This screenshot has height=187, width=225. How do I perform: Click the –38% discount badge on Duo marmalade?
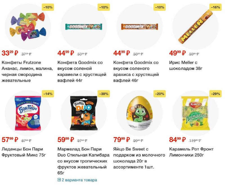pos(104,94)
